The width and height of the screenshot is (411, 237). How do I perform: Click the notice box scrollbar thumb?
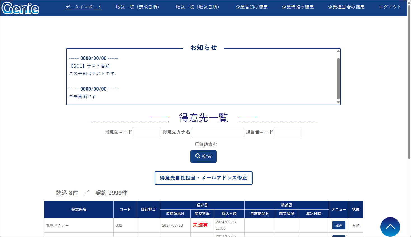[x=338, y=79]
